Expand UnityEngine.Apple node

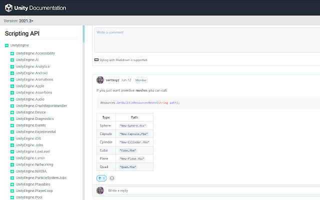tap(12, 86)
